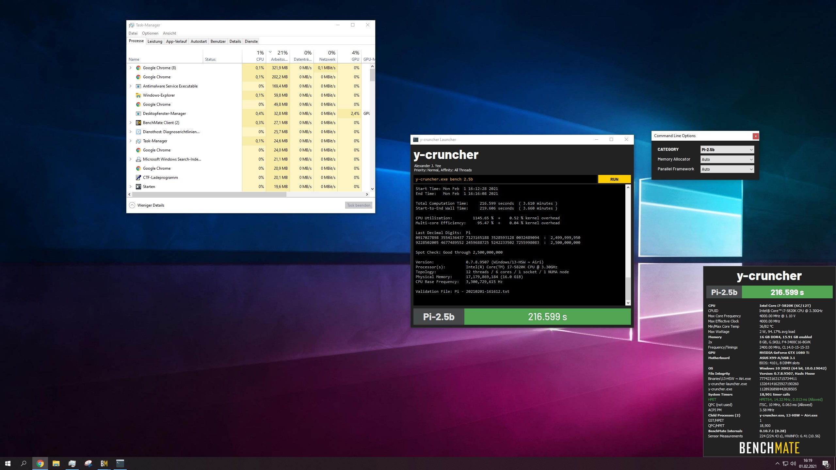The image size is (836, 470).
Task: Click the yellow RUN button
Action: [614, 179]
